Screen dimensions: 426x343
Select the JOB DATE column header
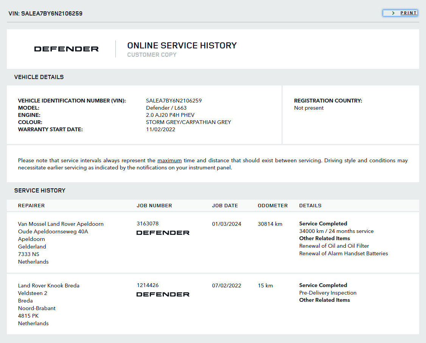click(225, 206)
